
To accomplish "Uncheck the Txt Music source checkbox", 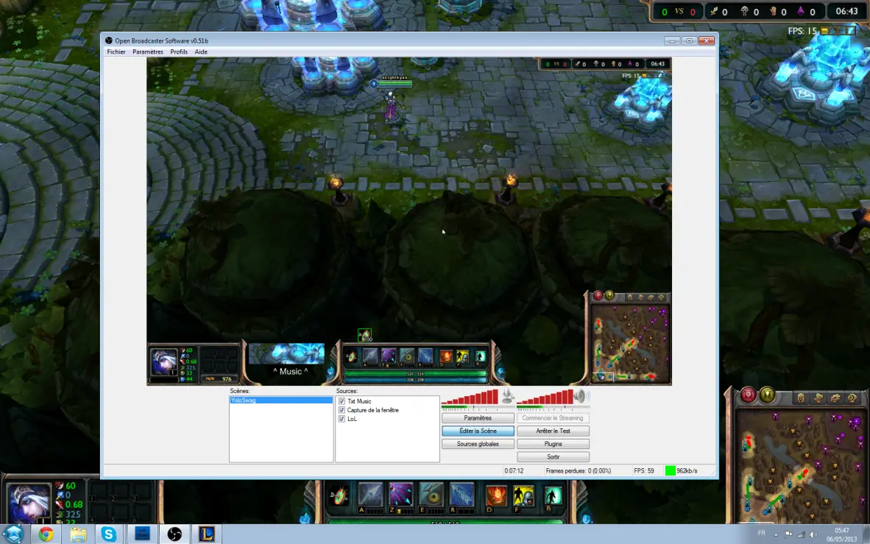I will pyautogui.click(x=342, y=400).
